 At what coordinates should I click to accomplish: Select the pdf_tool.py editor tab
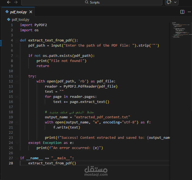coord(18,12)
